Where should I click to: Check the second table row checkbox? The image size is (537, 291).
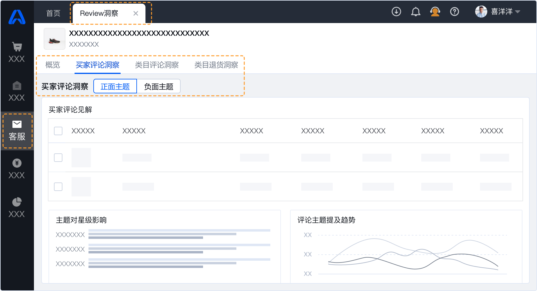(x=58, y=187)
